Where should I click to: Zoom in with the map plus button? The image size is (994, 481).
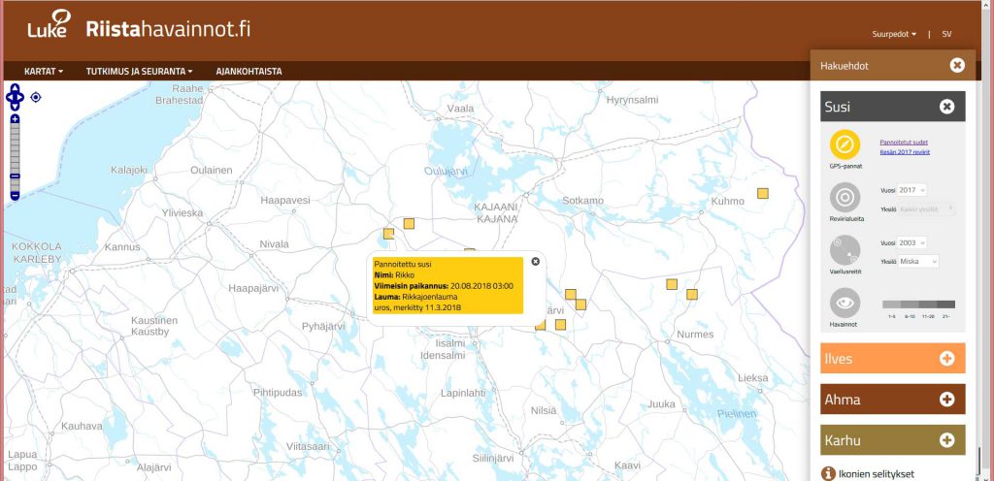tap(15, 119)
